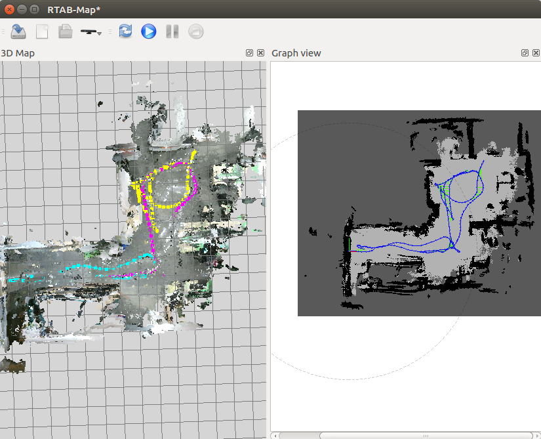
Task: Open the Kinect source selection dropdown
Action: [90, 31]
